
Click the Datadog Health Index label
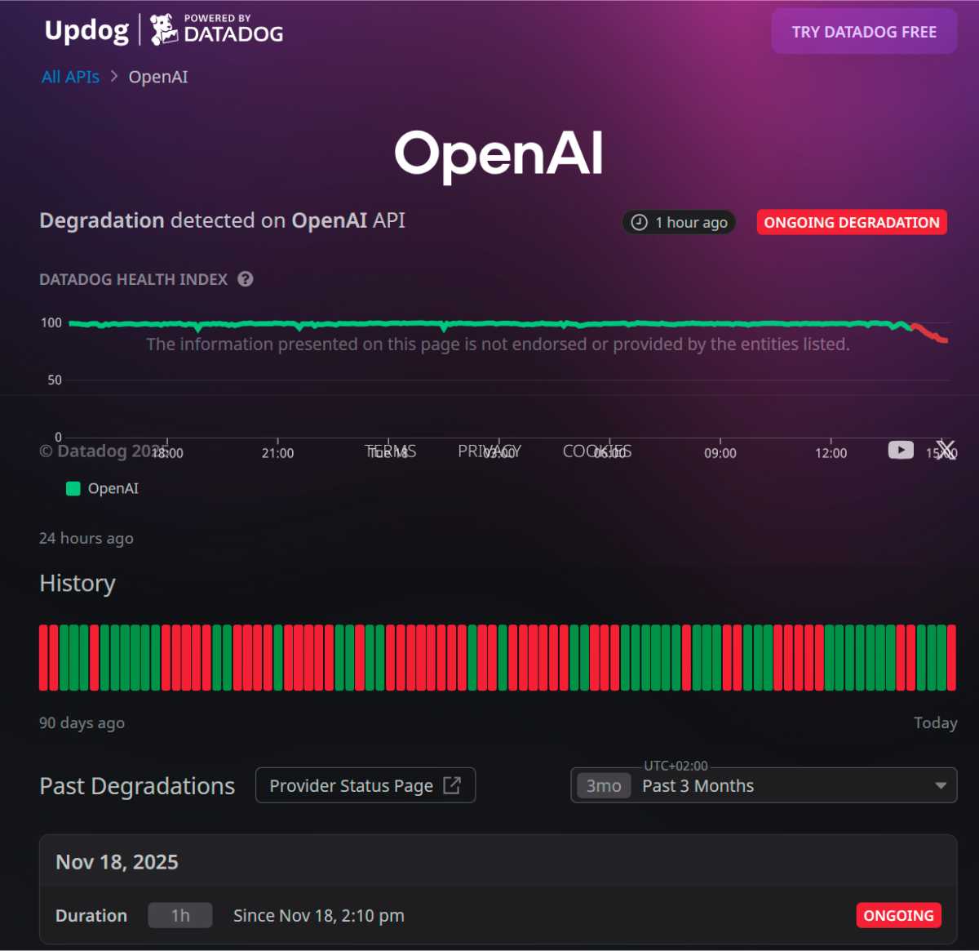point(134,279)
